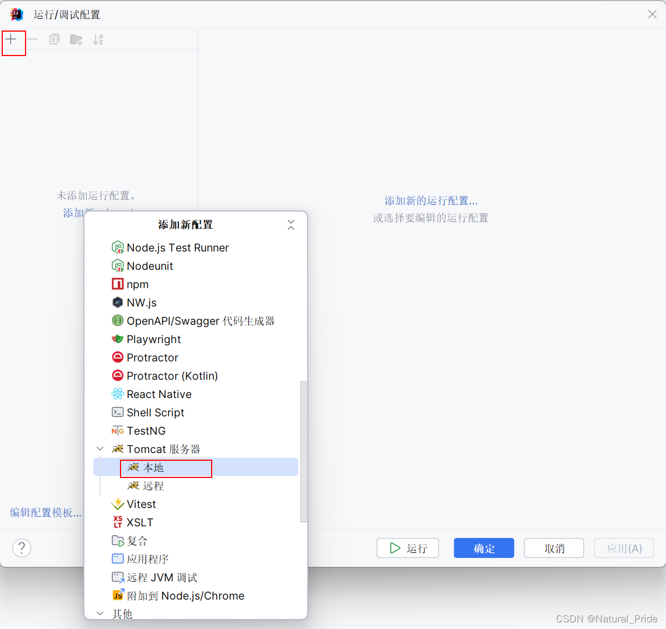Choose Shell Script configuration type

pyautogui.click(x=196, y=412)
